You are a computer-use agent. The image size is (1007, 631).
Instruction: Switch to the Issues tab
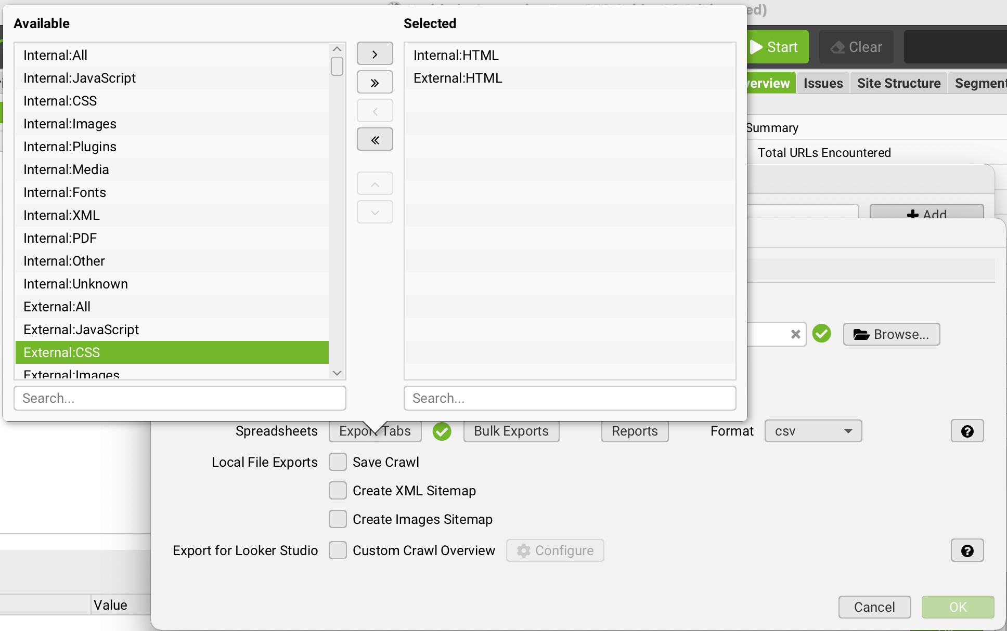click(822, 83)
